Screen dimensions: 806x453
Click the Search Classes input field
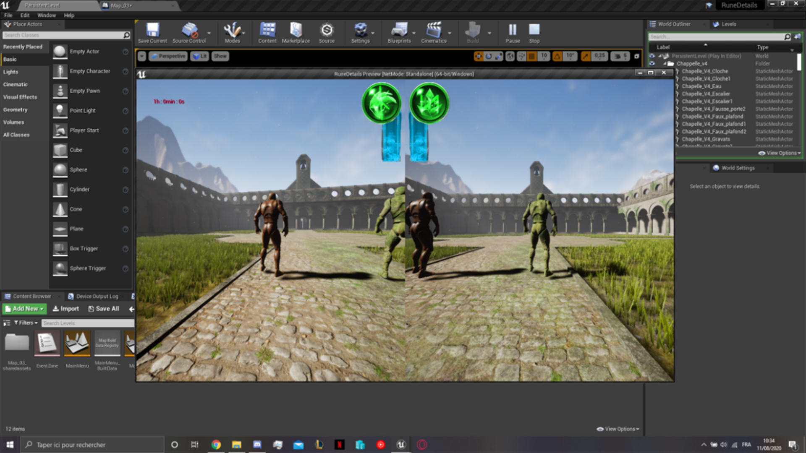coord(63,35)
